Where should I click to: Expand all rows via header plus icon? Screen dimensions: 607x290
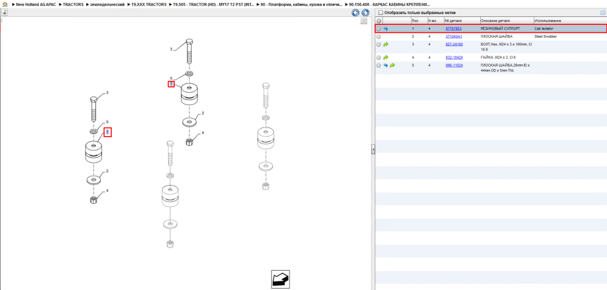tap(379, 21)
